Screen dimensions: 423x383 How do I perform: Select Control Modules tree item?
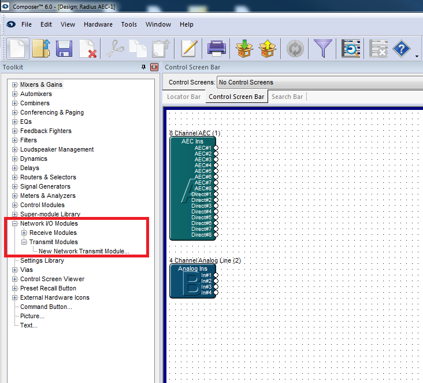pos(42,205)
